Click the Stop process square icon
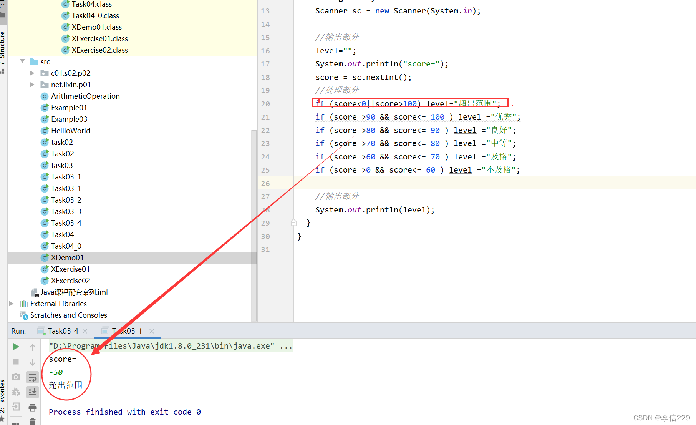 (x=16, y=362)
